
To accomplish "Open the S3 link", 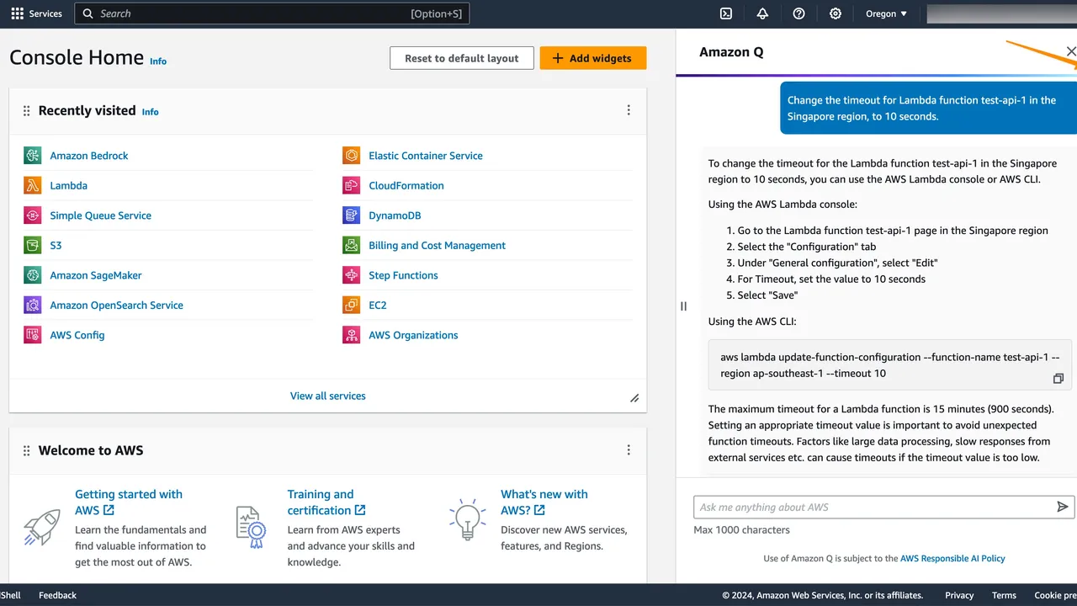I will coord(56,245).
